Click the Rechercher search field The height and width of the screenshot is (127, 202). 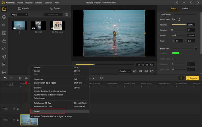click(x=53, y=14)
